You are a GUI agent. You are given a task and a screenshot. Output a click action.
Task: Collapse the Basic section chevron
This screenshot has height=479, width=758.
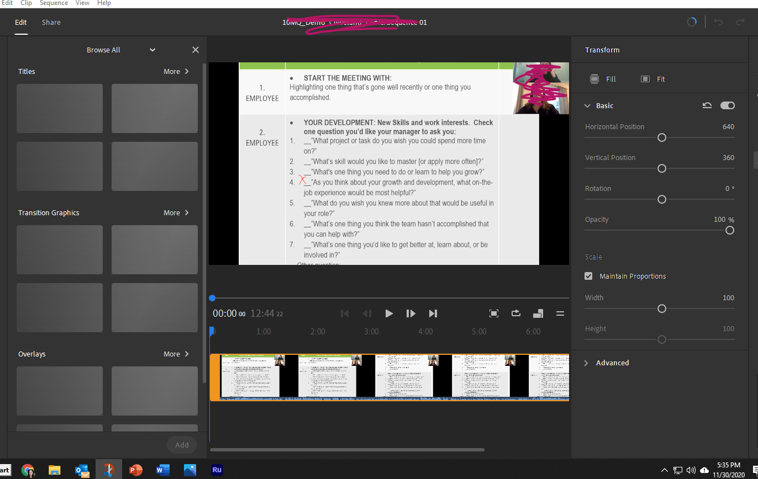coord(586,105)
